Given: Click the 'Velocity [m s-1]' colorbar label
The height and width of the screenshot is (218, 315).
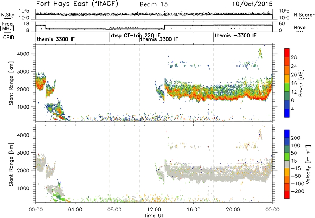Looking at the screenshot, I should pos(308,164).
